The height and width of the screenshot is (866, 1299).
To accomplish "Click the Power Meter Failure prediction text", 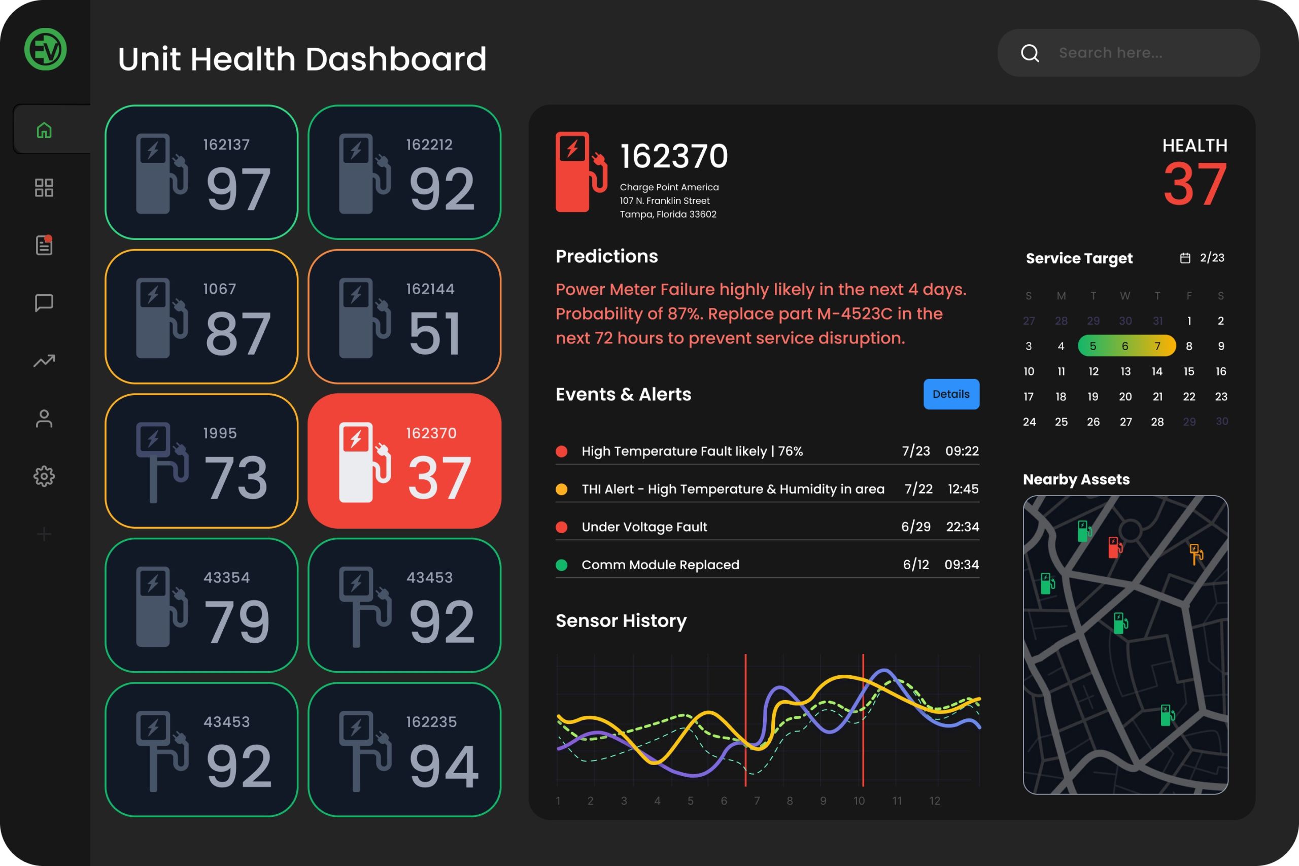I will [761, 314].
